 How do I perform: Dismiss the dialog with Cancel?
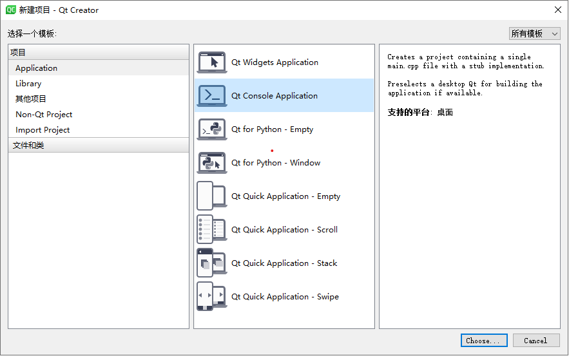point(536,341)
